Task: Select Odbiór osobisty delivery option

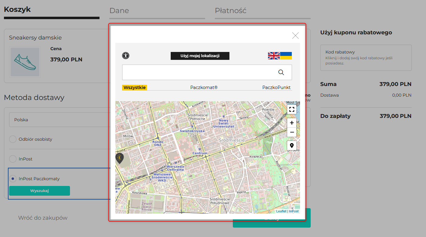Action: point(13,139)
